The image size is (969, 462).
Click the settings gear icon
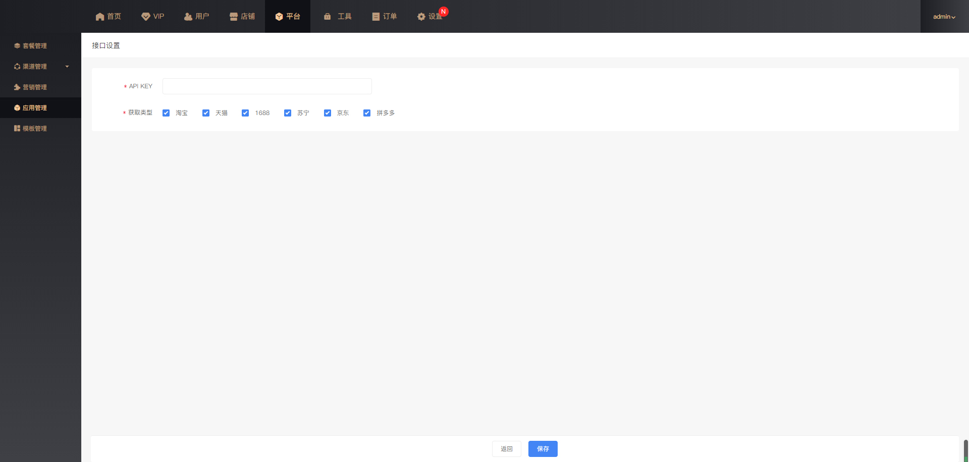tap(421, 17)
